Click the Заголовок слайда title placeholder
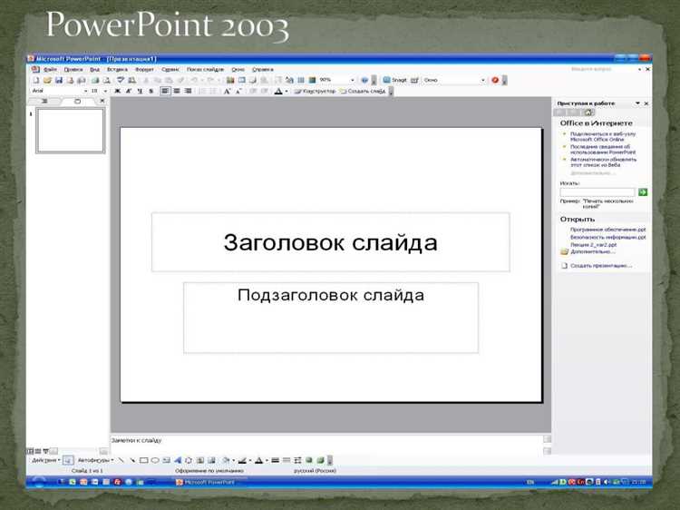 (x=330, y=242)
